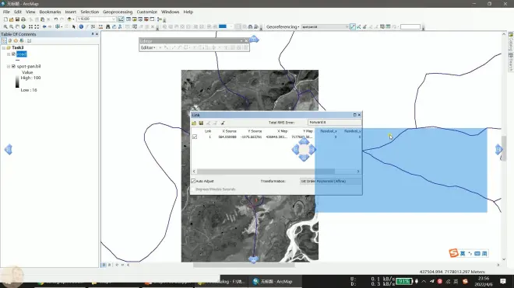Open the Bookmarks menu
Viewport: 514px width, 288px height.
coord(50,12)
